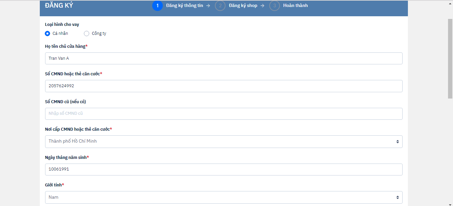Viewport: 453px width, 206px height.
Task: Click the arrow after Đăng ký shop
Action: pos(262,6)
